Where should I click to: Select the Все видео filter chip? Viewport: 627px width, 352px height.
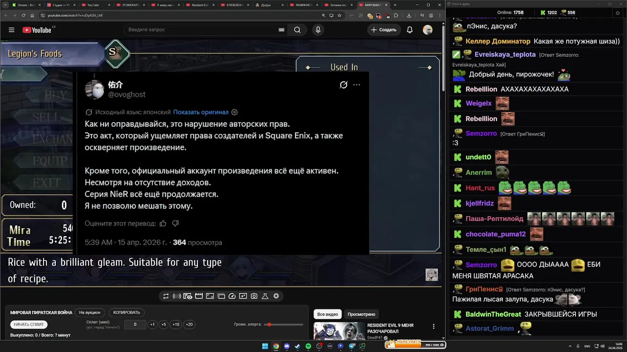click(x=328, y=314)
